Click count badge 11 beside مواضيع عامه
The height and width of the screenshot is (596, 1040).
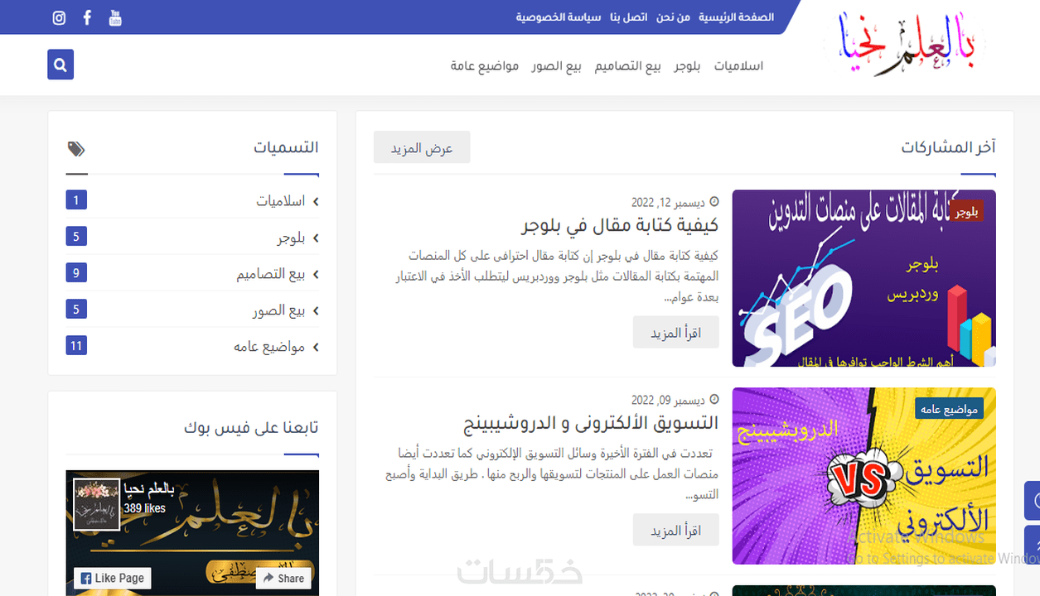(x=76, y=346)
